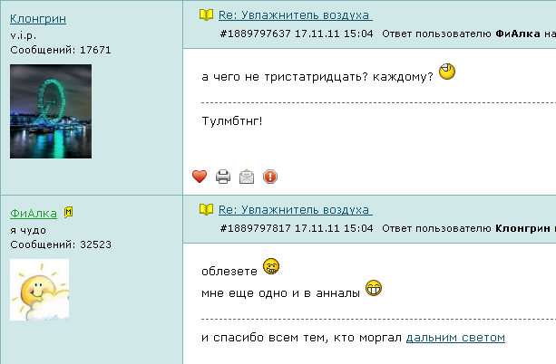The height and width of the screenshot is (364, 556).
Task: Click the book icon beside ФиАлка's post title
Action: [206, 210]
